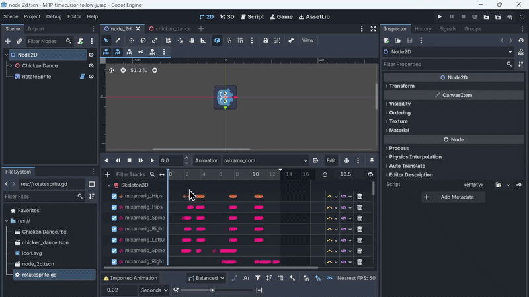The image size is (529, 297).
Task: Hide the Chicken Dance node with its eye icon
Action: [91, 65]
